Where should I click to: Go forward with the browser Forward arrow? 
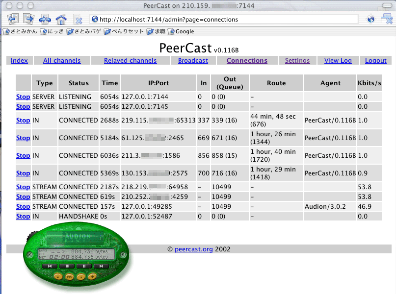(28, 19)
